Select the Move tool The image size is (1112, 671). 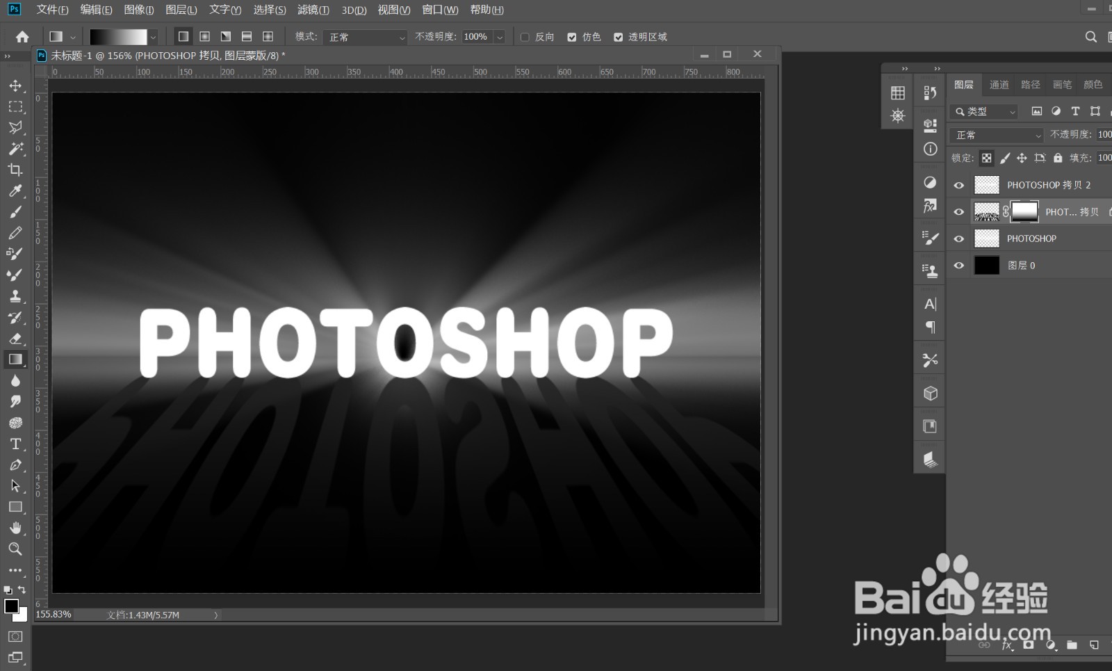pyautogui.click(x=15, y=86)
